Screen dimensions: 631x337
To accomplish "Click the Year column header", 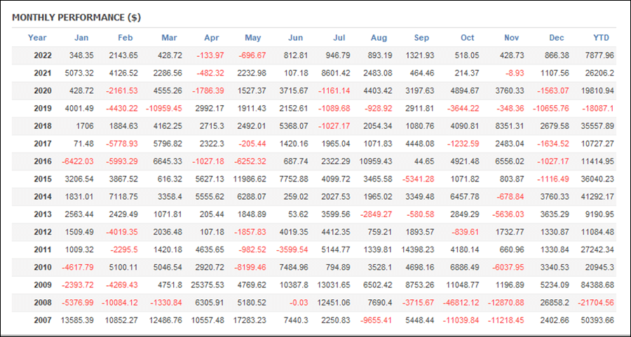I will point(37,38).
